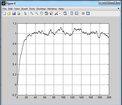Close the Figure 8 window
The width and height of the screenshot is (122, 105).
tap(115, 3)
